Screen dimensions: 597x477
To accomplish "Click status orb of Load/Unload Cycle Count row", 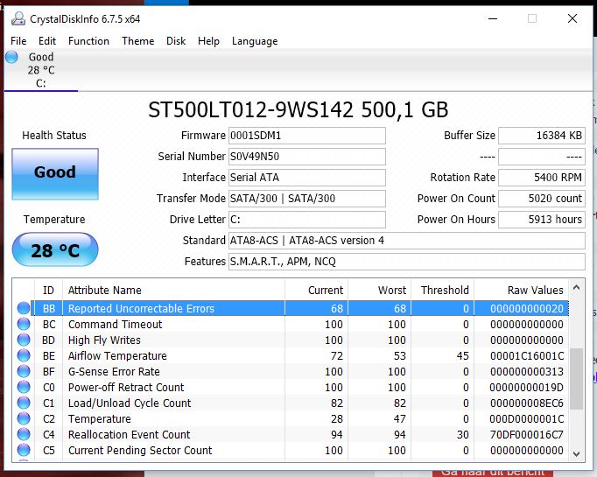I will point(24,403).
